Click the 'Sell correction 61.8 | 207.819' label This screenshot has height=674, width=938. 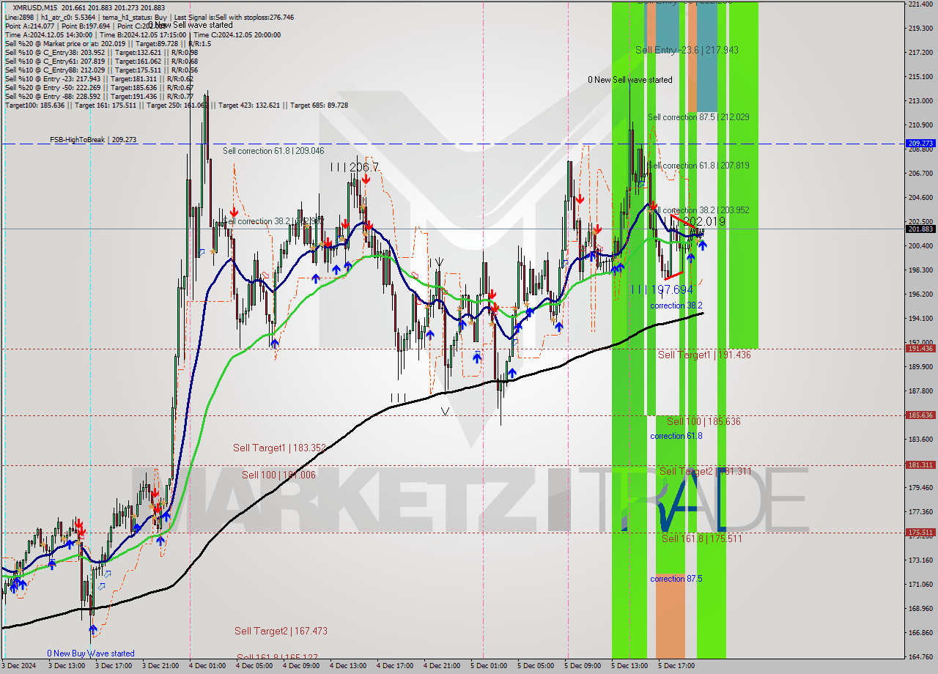point(698,165)
